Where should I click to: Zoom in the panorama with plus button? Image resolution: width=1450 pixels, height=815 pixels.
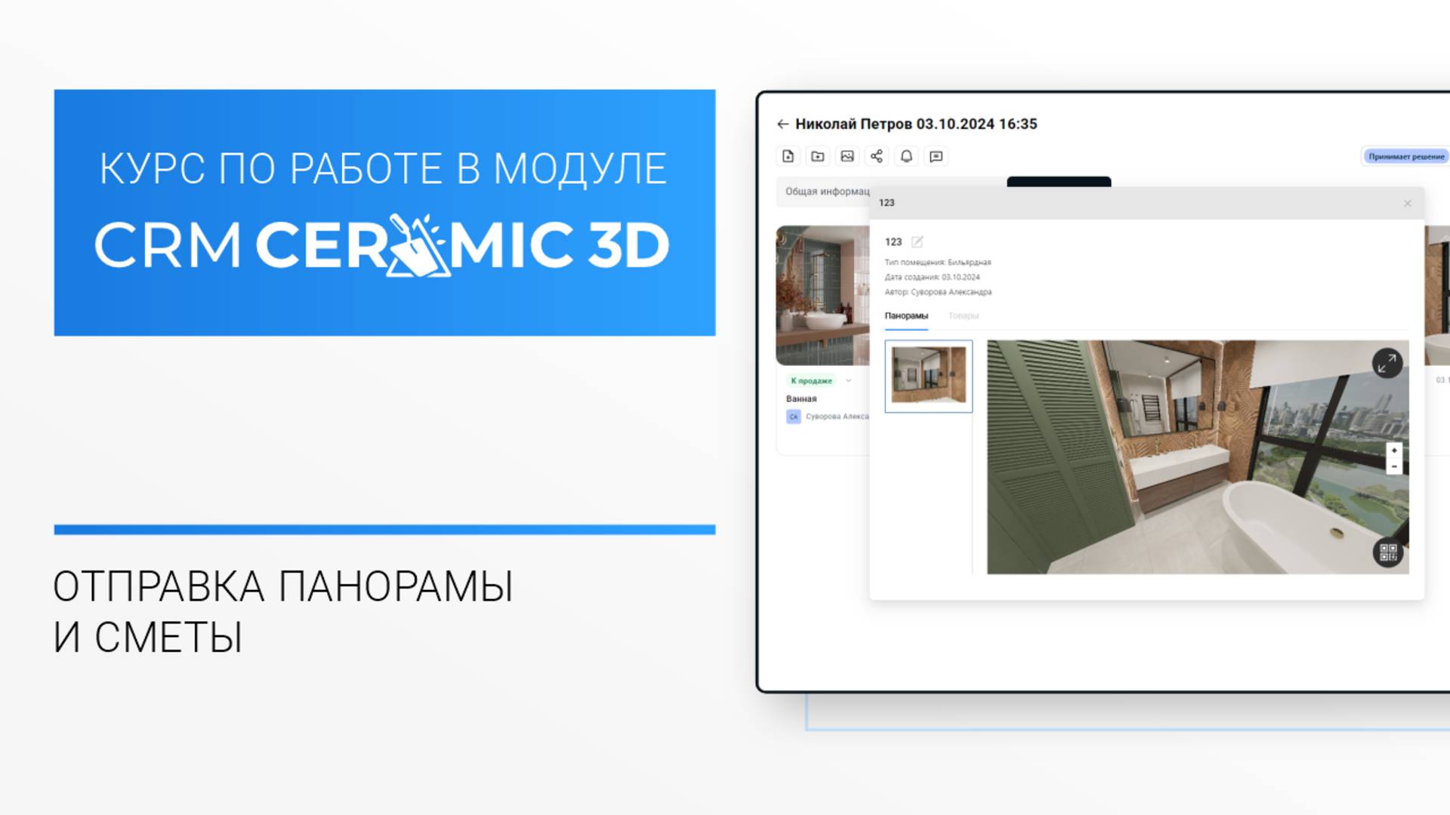[1394, 451]
